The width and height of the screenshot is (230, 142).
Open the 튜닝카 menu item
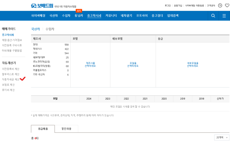[79, 15]
